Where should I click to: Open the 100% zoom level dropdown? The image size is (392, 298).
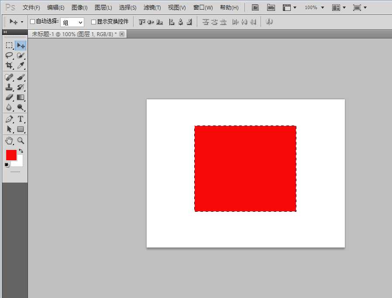pyautogui.click(x=314, y=8)
